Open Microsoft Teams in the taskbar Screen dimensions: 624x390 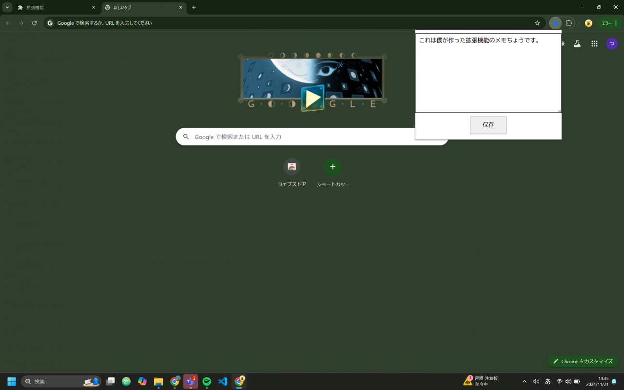point(191,381)
